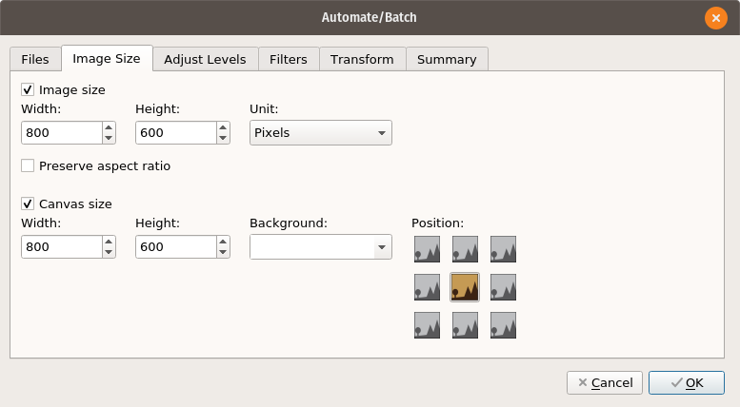Click the canvas Height input field
740x407 pixels.
176,247
